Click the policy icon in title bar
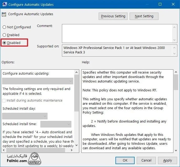The image size is (180, 167). coord(4,4)
